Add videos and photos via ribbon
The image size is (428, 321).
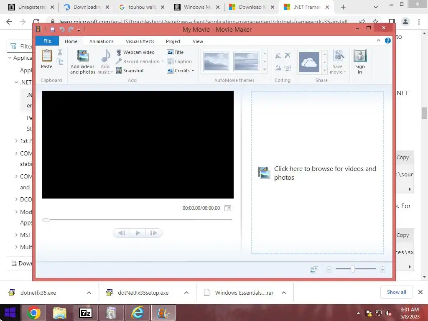tap(82, 62)
